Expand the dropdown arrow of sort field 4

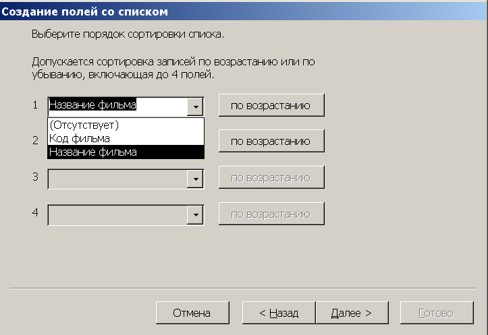point(195,215)
